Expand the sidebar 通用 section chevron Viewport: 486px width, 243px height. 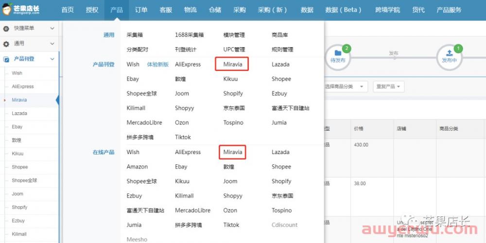(52, 44)
